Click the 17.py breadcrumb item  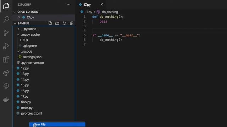tap(88, 12)
